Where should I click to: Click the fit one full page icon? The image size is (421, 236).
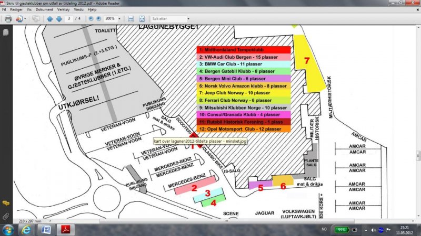coord(141,19)
